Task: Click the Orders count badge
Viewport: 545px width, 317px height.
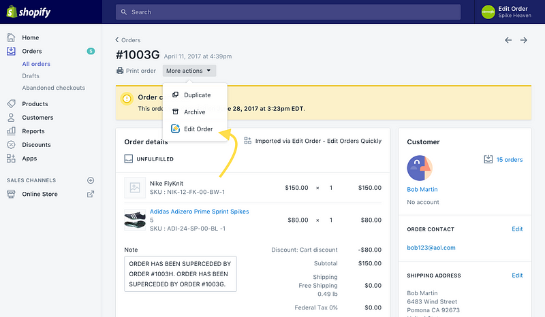Action: coord(91,51)
